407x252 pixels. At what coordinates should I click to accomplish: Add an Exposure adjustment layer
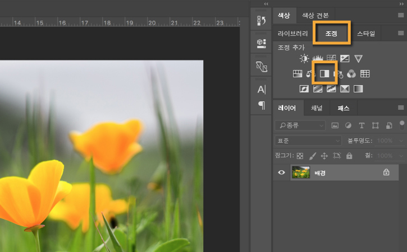pyautogui.click(x=345, y=59)
